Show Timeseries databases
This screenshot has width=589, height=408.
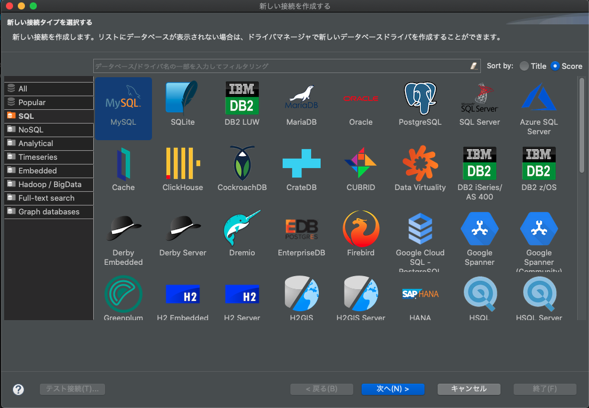pyautogui.click(x=49, y=157)
